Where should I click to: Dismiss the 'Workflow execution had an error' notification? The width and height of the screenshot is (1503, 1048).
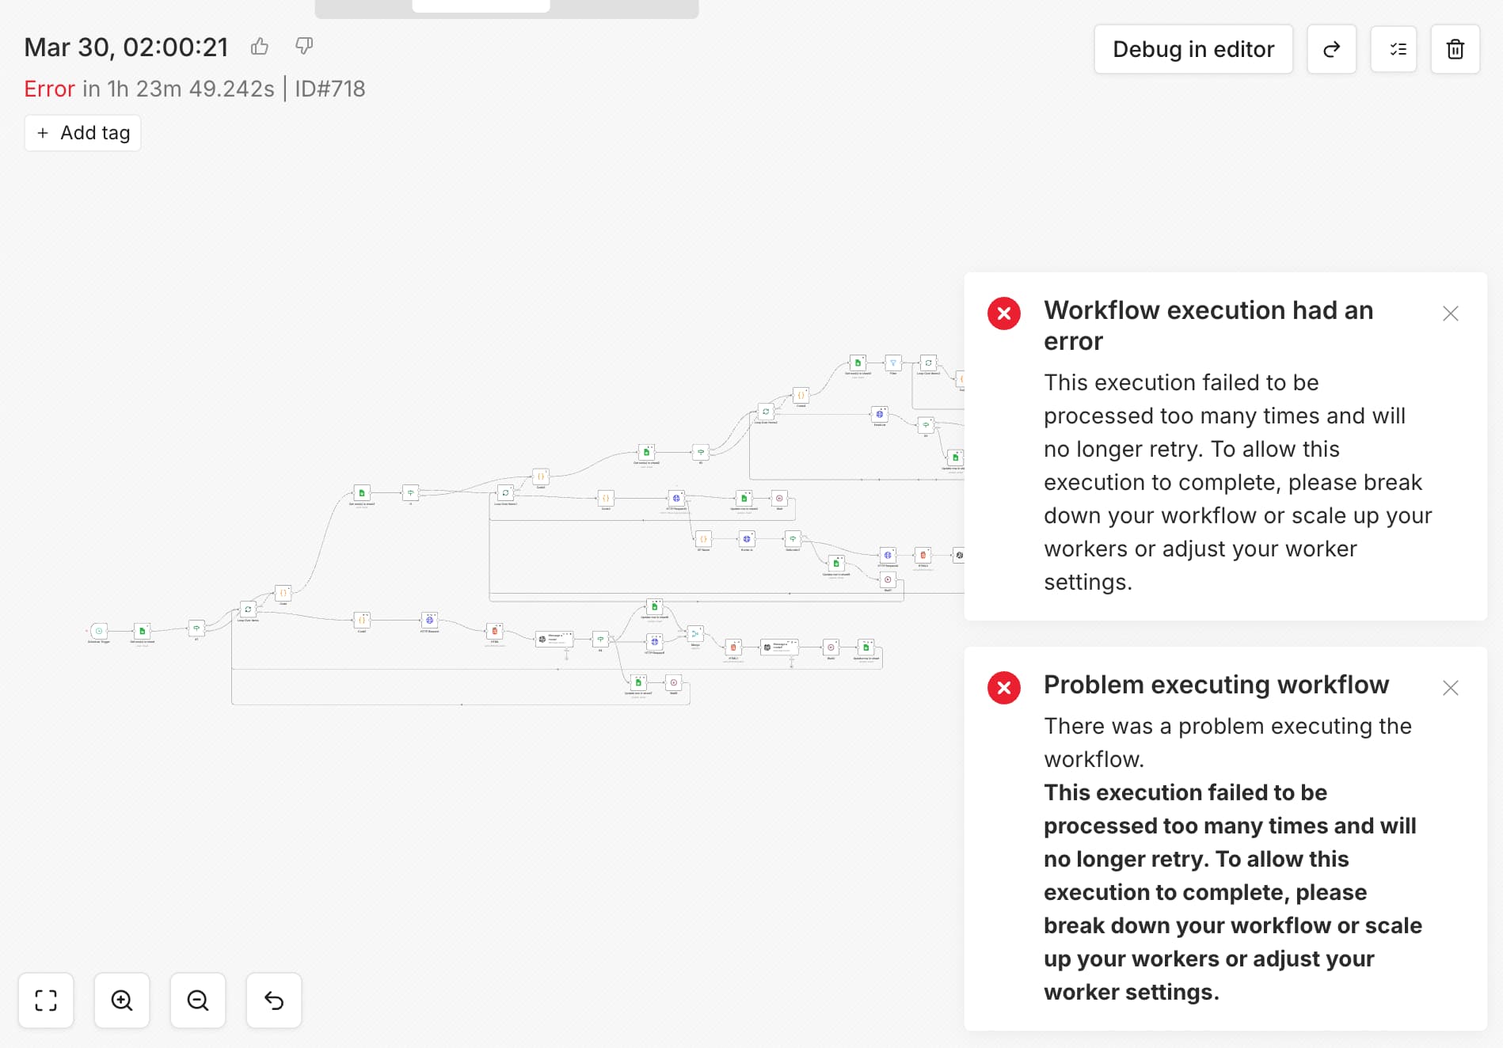click(1450, 313)
